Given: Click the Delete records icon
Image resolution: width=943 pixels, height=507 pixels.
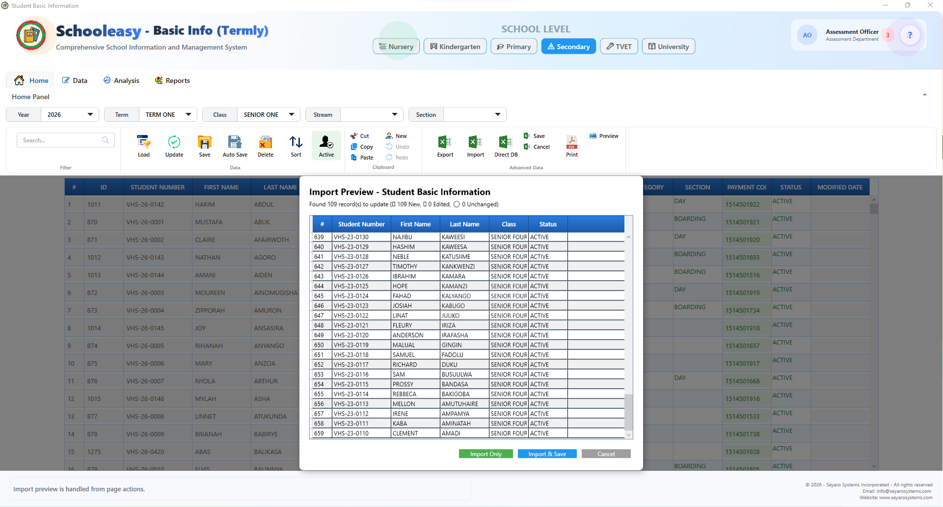Looking at the screenshot, I should (x=265, y=146).
